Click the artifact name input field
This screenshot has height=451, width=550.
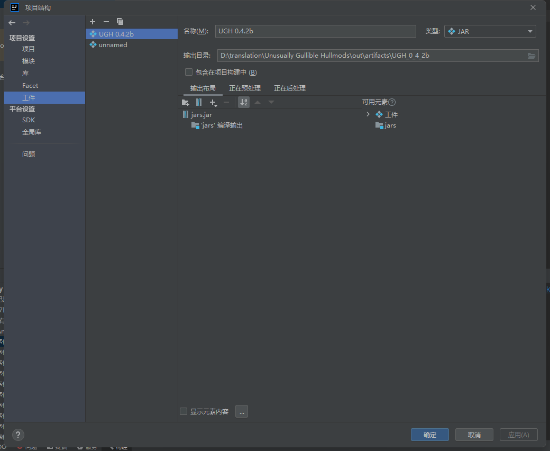point(315,31)
